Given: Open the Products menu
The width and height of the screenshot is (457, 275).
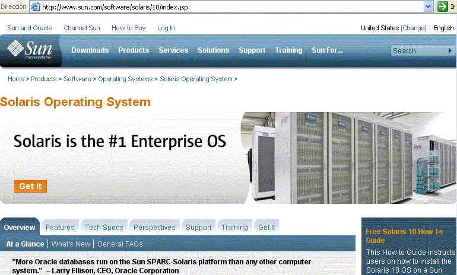Looking at the screenshot, I should (x=134, y=50).
